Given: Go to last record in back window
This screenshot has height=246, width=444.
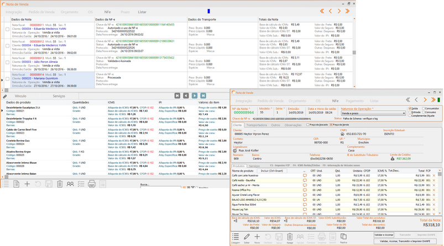Looking at the screenshot, I should tap(347, 11).
